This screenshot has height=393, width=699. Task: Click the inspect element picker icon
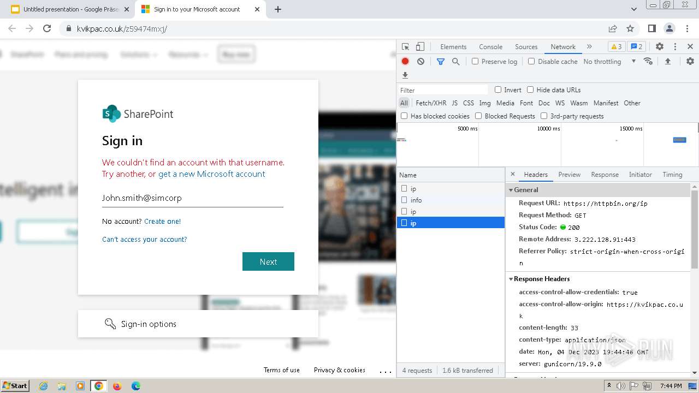405,47
